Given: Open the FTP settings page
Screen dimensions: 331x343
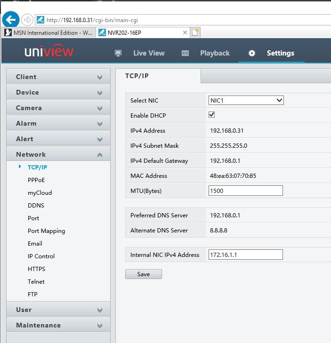Looking at the screenshot, I should point(32,294).
